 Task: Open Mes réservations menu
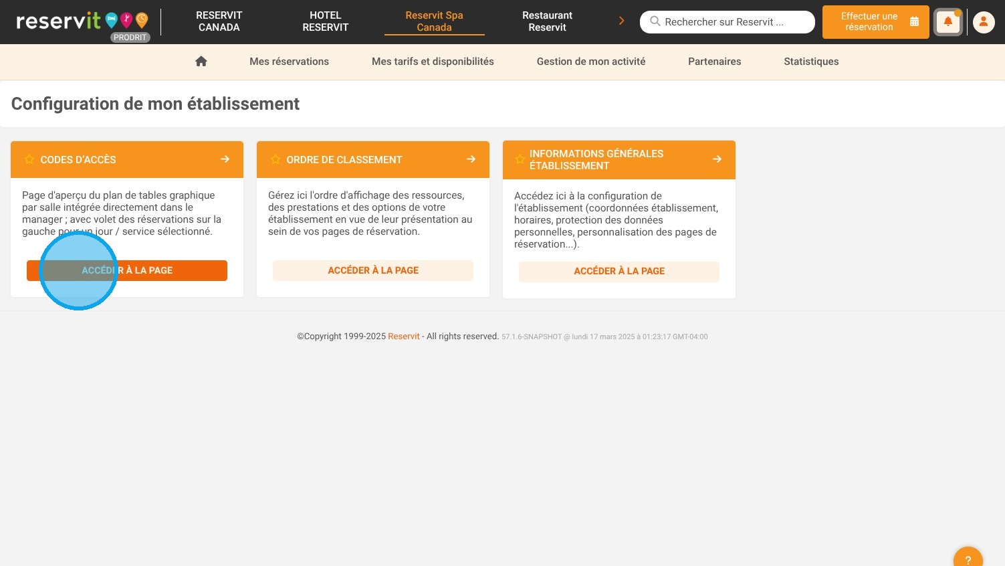tap(289, 62)
